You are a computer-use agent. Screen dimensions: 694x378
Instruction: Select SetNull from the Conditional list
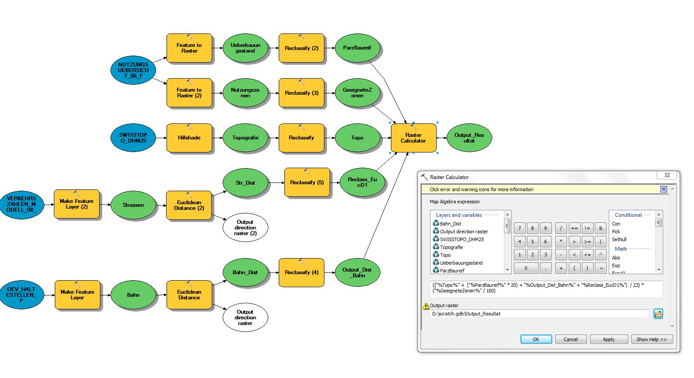(619, 239)
